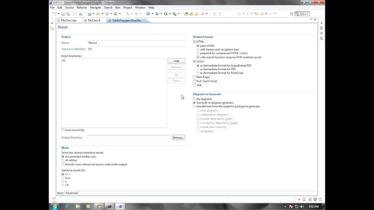This screenshot has height=210, width=374.
Task: Click the Doxygen build @ icon
Action: pyautogui.click(x=148, y=14)
